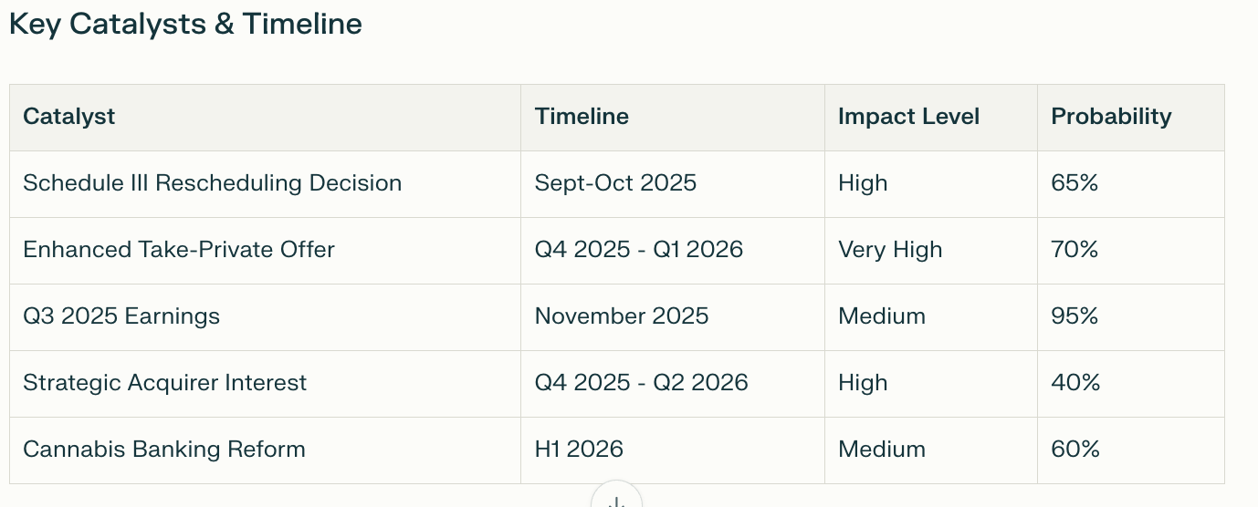Click the November 2025 timeline cell

(x=622, y=316)
